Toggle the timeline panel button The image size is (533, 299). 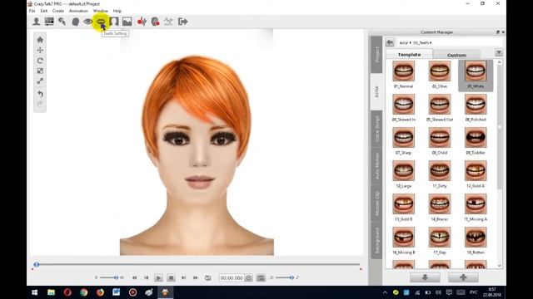(261, 277)
